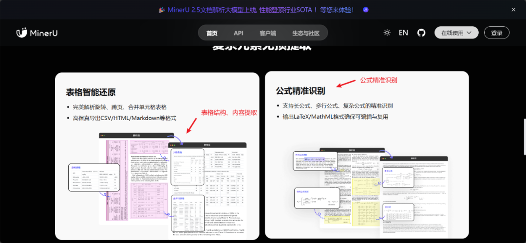Switch language to EN
The image size is (526, 243).
pyautogui.click(x=403, y=33)
